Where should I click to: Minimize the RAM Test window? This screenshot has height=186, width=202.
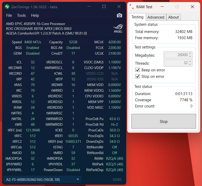tap(162, 7)
